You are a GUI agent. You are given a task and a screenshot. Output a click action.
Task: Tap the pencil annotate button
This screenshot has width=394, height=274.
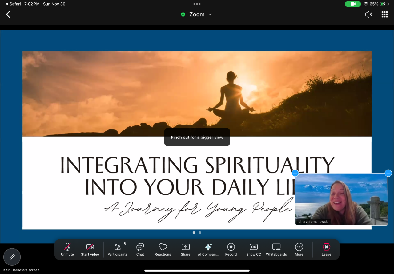(x=12, y=257)
